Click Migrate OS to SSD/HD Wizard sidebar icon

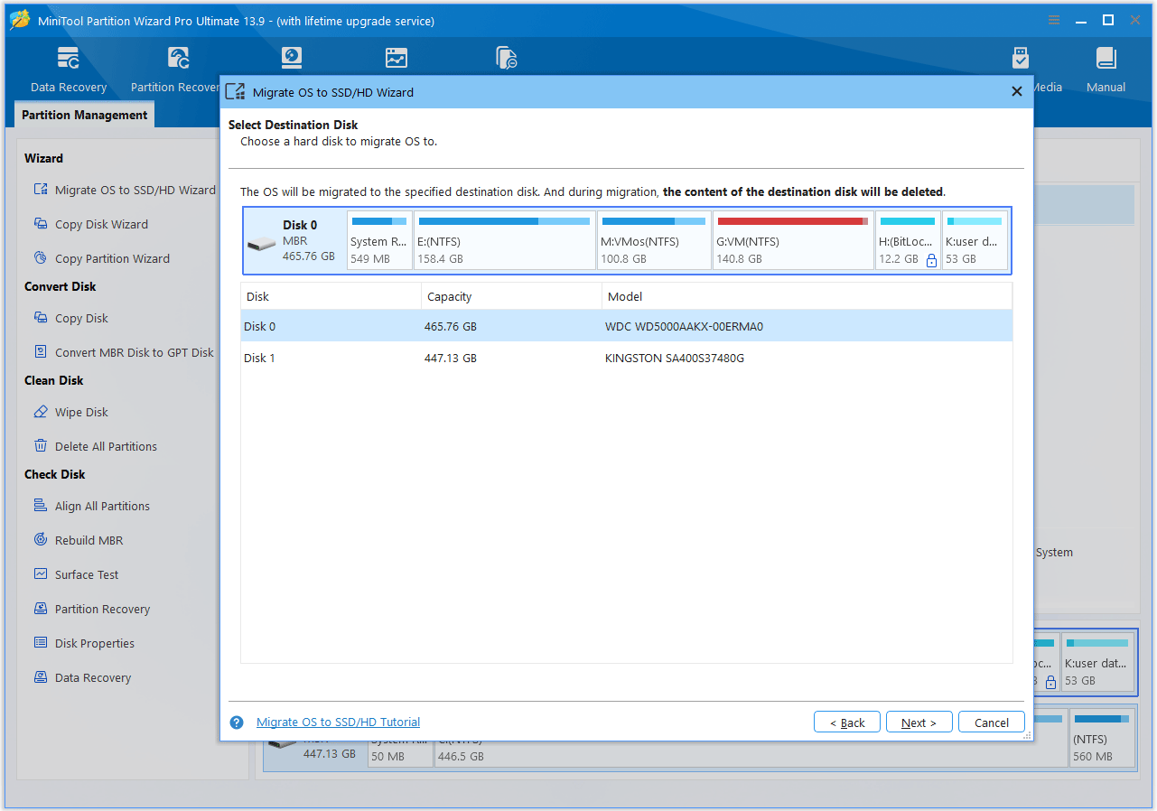40,190
